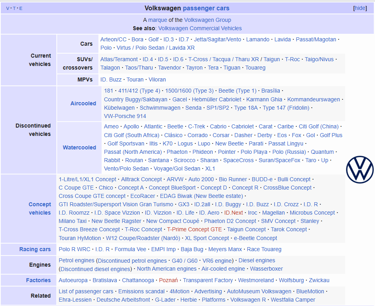Select the 'Related' group label
This screenshot has height=306, width=375.
(x=40, y=296)
